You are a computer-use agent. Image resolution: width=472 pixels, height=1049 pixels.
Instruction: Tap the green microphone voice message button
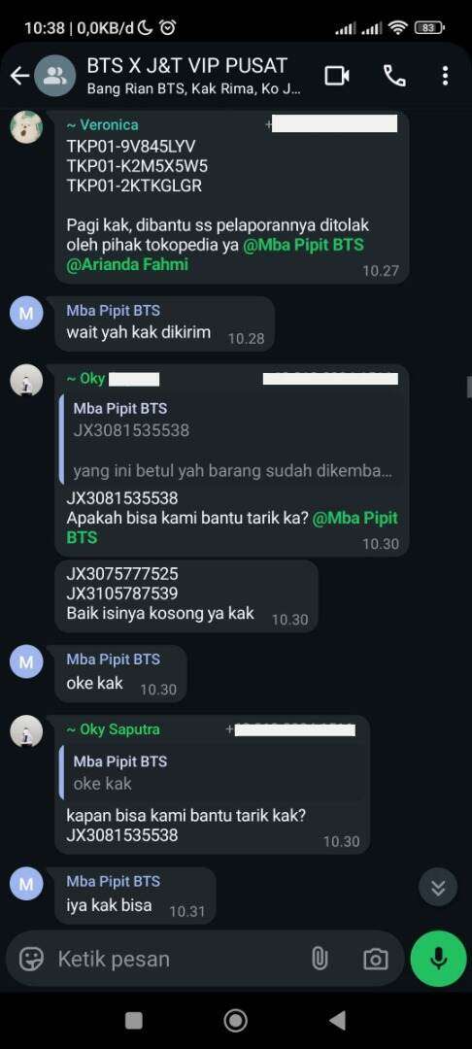[x=438, y=959]
